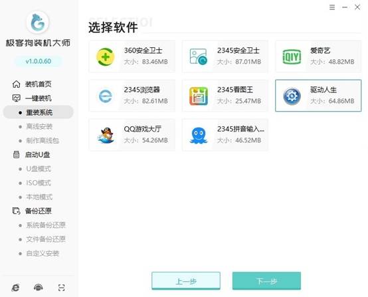Click the 2345浏览器 blue e icon
This screenshot has width=368, height=297.
106,96
